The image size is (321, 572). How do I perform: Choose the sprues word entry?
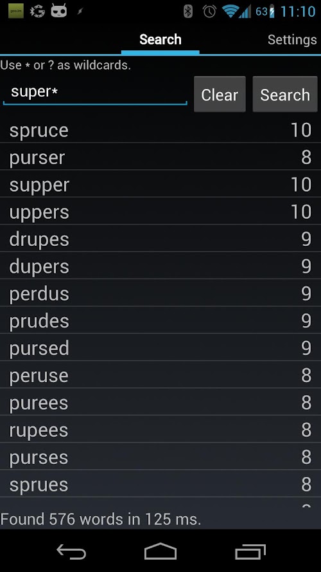click(x=160, y=484)
